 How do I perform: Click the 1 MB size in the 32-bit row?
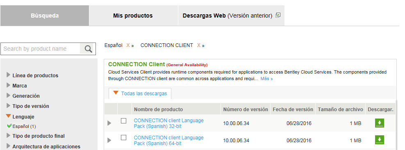click(x=355, y=123)
